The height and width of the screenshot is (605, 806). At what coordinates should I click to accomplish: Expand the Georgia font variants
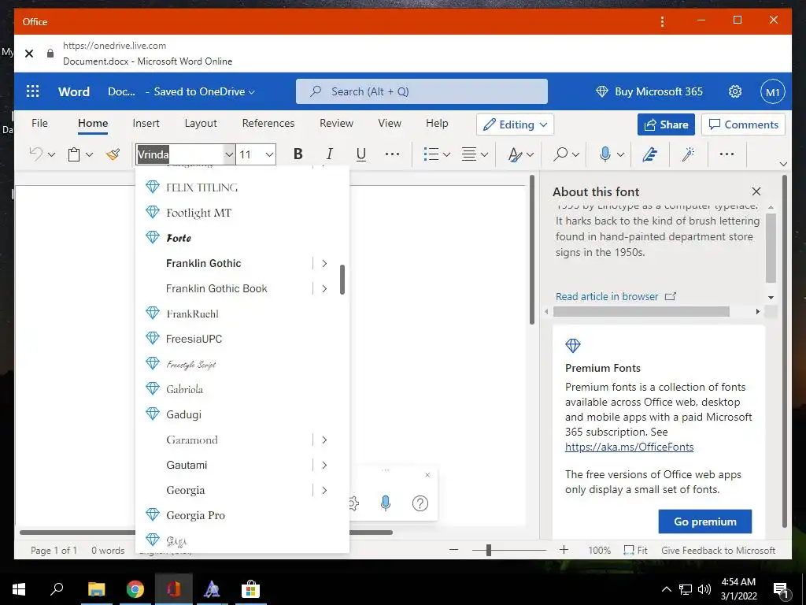click(x=324, y=490)
